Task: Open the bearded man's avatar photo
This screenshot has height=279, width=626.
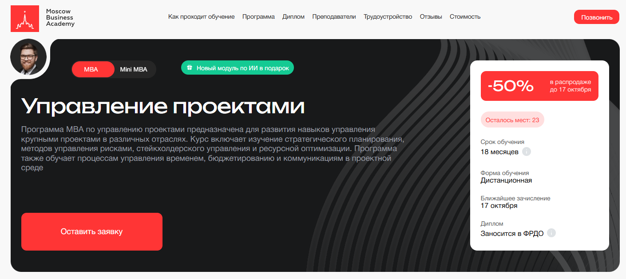Action: tap(28, 57)
